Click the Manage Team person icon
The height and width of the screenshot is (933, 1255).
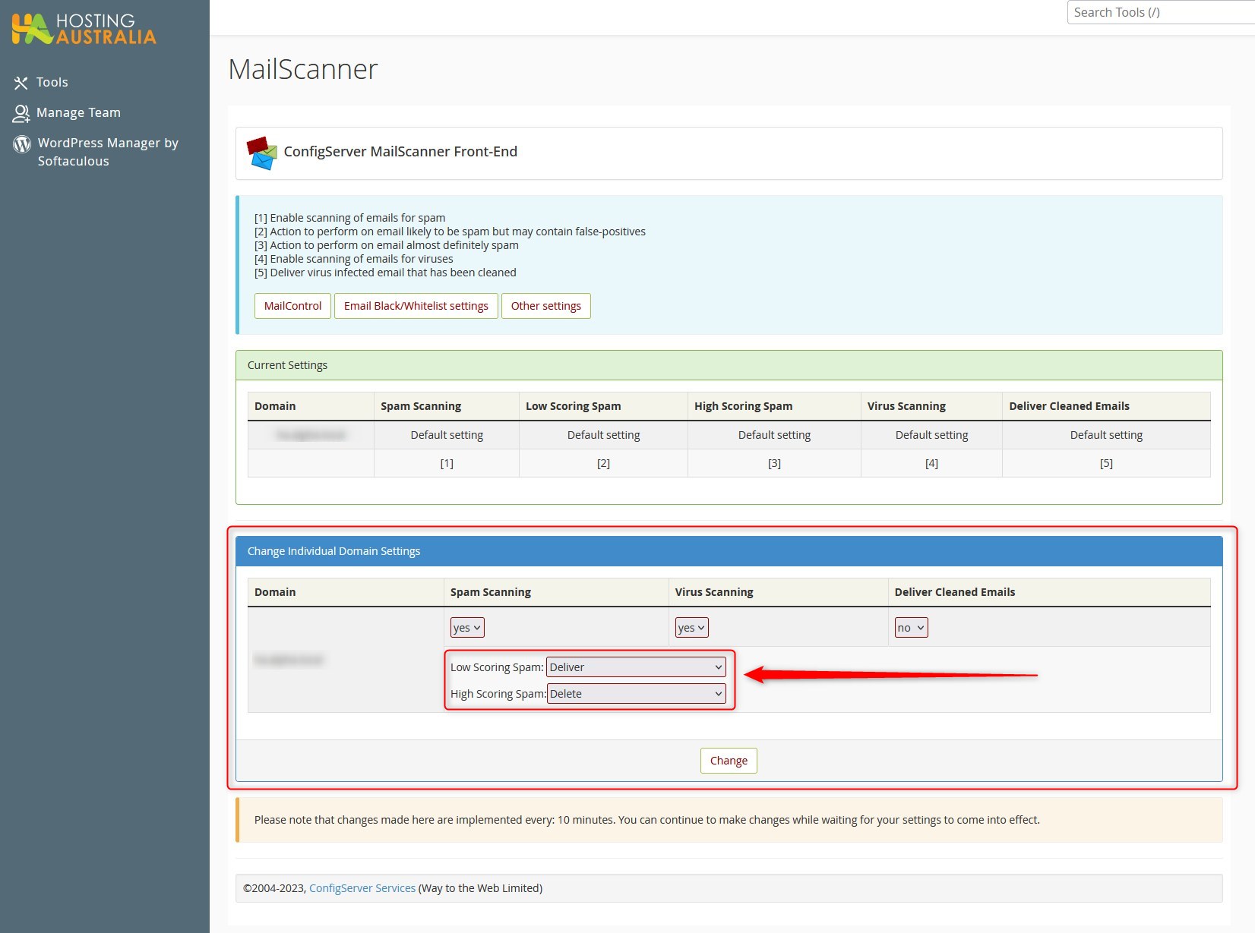coord(21,113)
